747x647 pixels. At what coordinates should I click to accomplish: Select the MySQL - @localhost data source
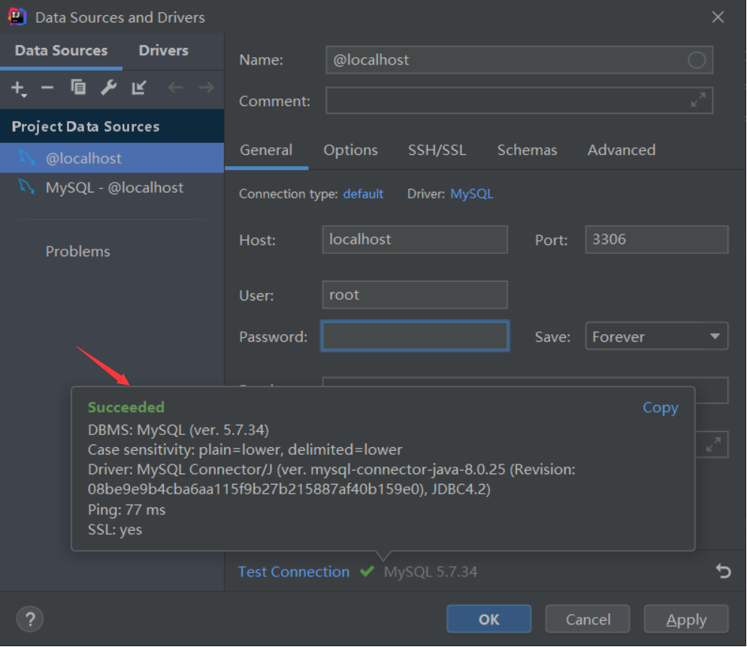click(112, 188)
